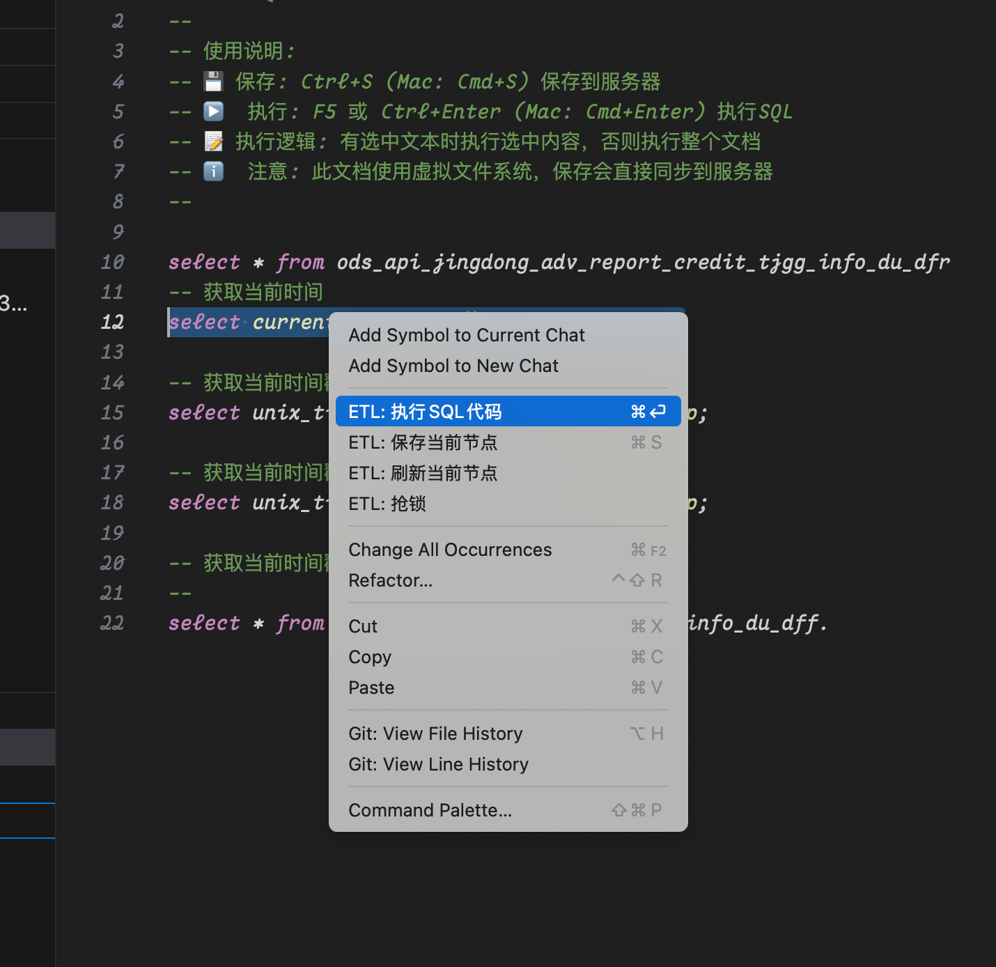The image size is (996, 967).
Task: Choose Change All Occurrences
Action: [508, 550]
